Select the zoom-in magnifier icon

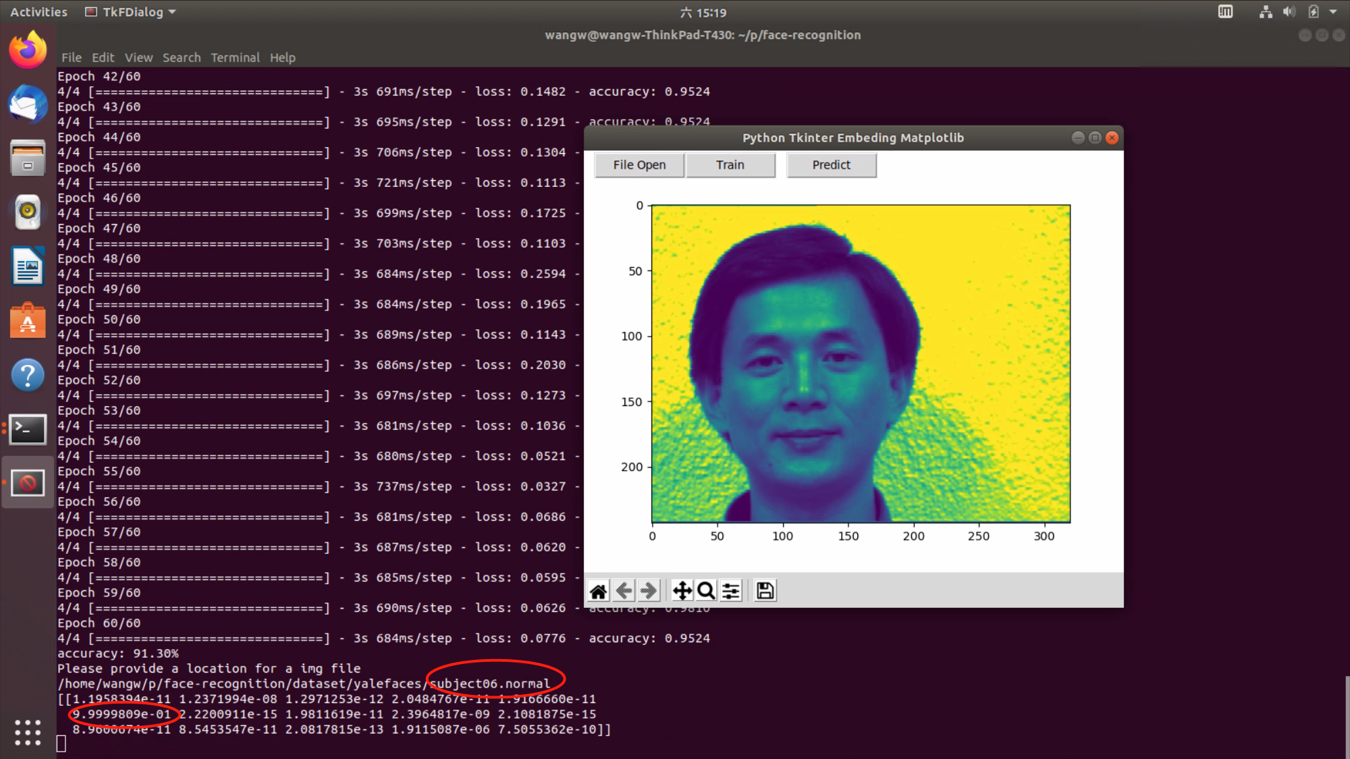coord(705,590)
